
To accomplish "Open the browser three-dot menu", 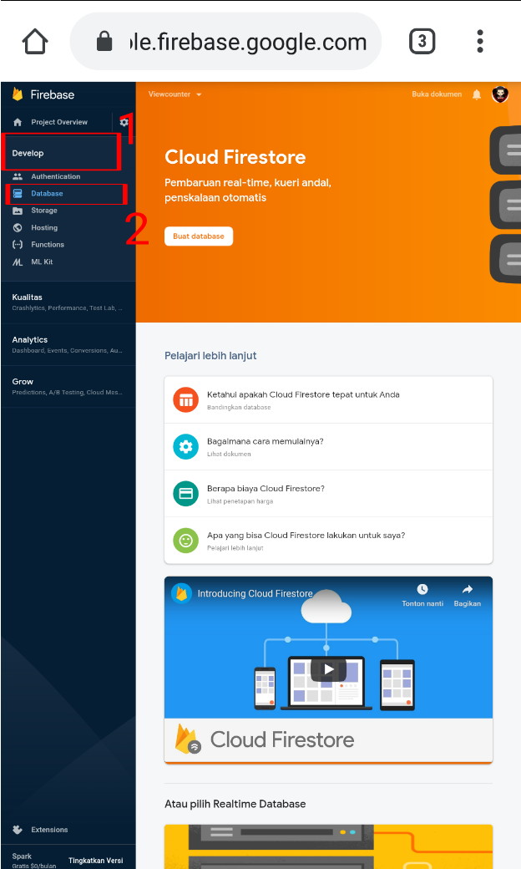I will [480, 41].
